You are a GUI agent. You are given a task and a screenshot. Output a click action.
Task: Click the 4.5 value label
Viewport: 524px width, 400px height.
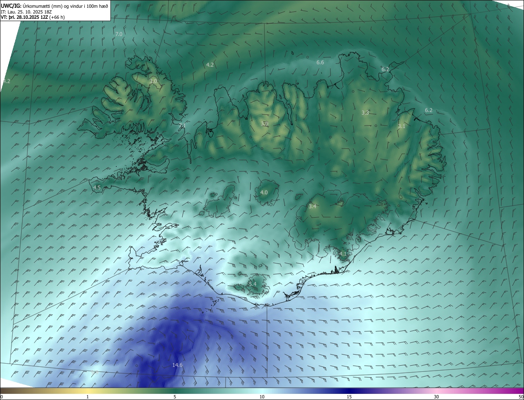click(x=97, y=187)
